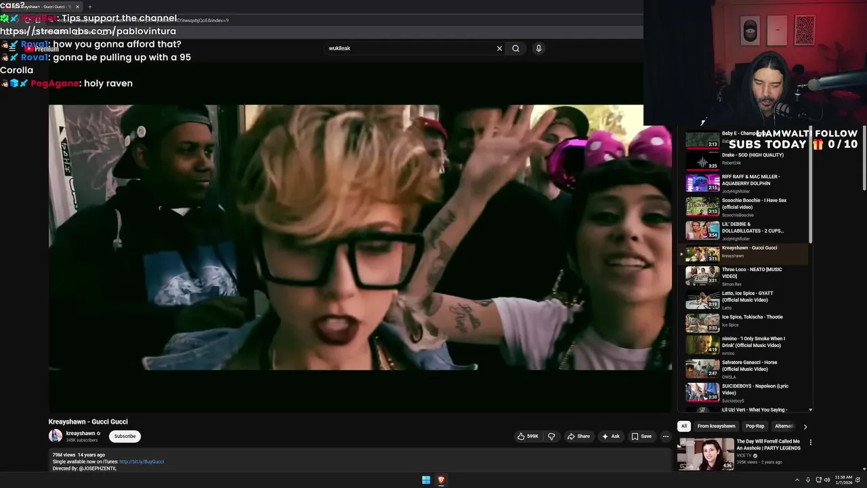
Task: Open kreayshawn channel avatar
Action: coord(56,436)
